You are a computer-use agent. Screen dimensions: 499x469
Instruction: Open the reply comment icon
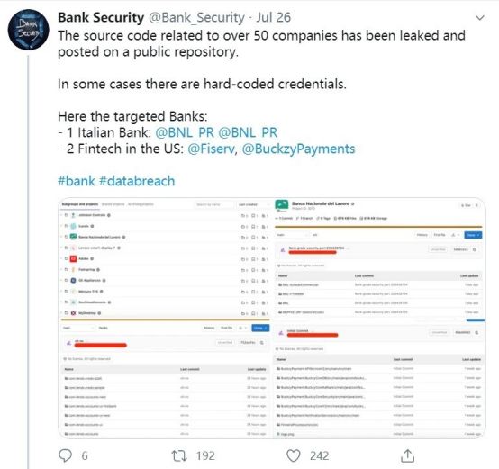coord(66,455)
